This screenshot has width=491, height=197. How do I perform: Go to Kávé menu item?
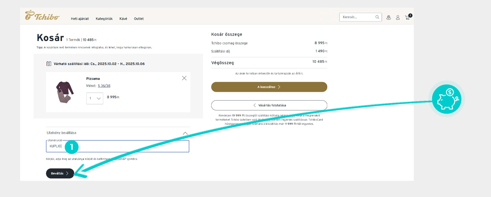[x=123, y=19]
